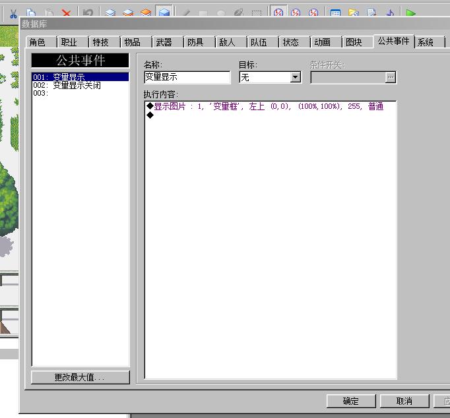The width and height of the screenshot is (450, 418).
Task: Click the red X Delete icon
Action: (66, 13)
